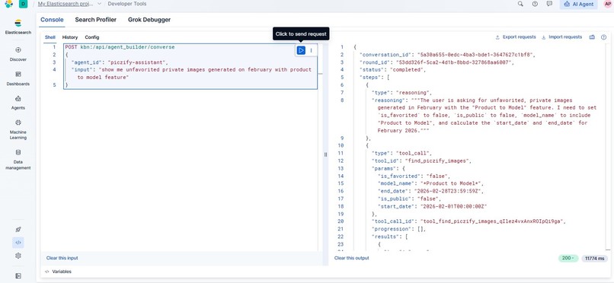The width and height of the screenshot is (614, 283).
Task: Click Clear this input
Action: coord(62,258)
